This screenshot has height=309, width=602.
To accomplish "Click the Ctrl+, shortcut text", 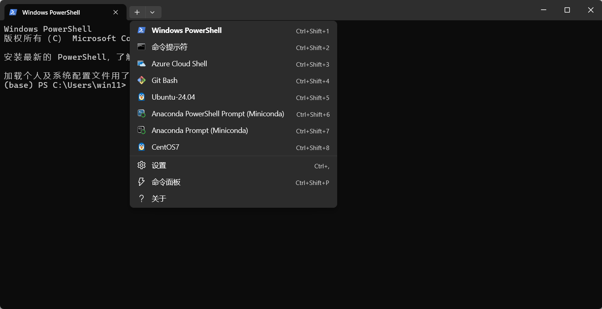I will 322,166.
